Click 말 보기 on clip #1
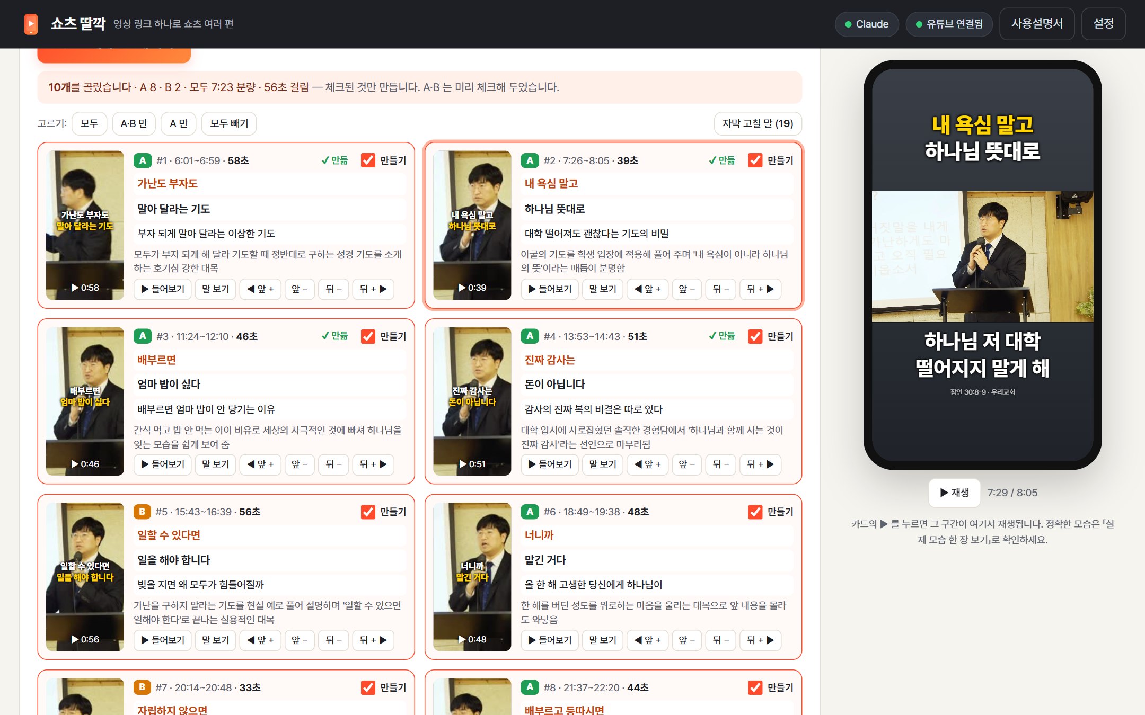1145x715 pixels. point(215,289)
